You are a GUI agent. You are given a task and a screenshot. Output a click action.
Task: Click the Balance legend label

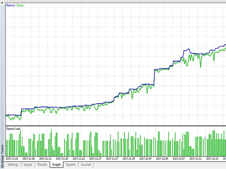click(10, 5)
